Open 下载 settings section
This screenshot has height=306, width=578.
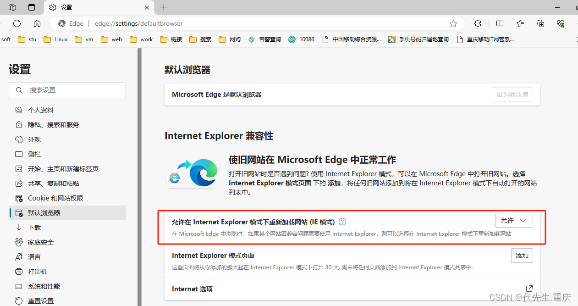pos(67,228)
